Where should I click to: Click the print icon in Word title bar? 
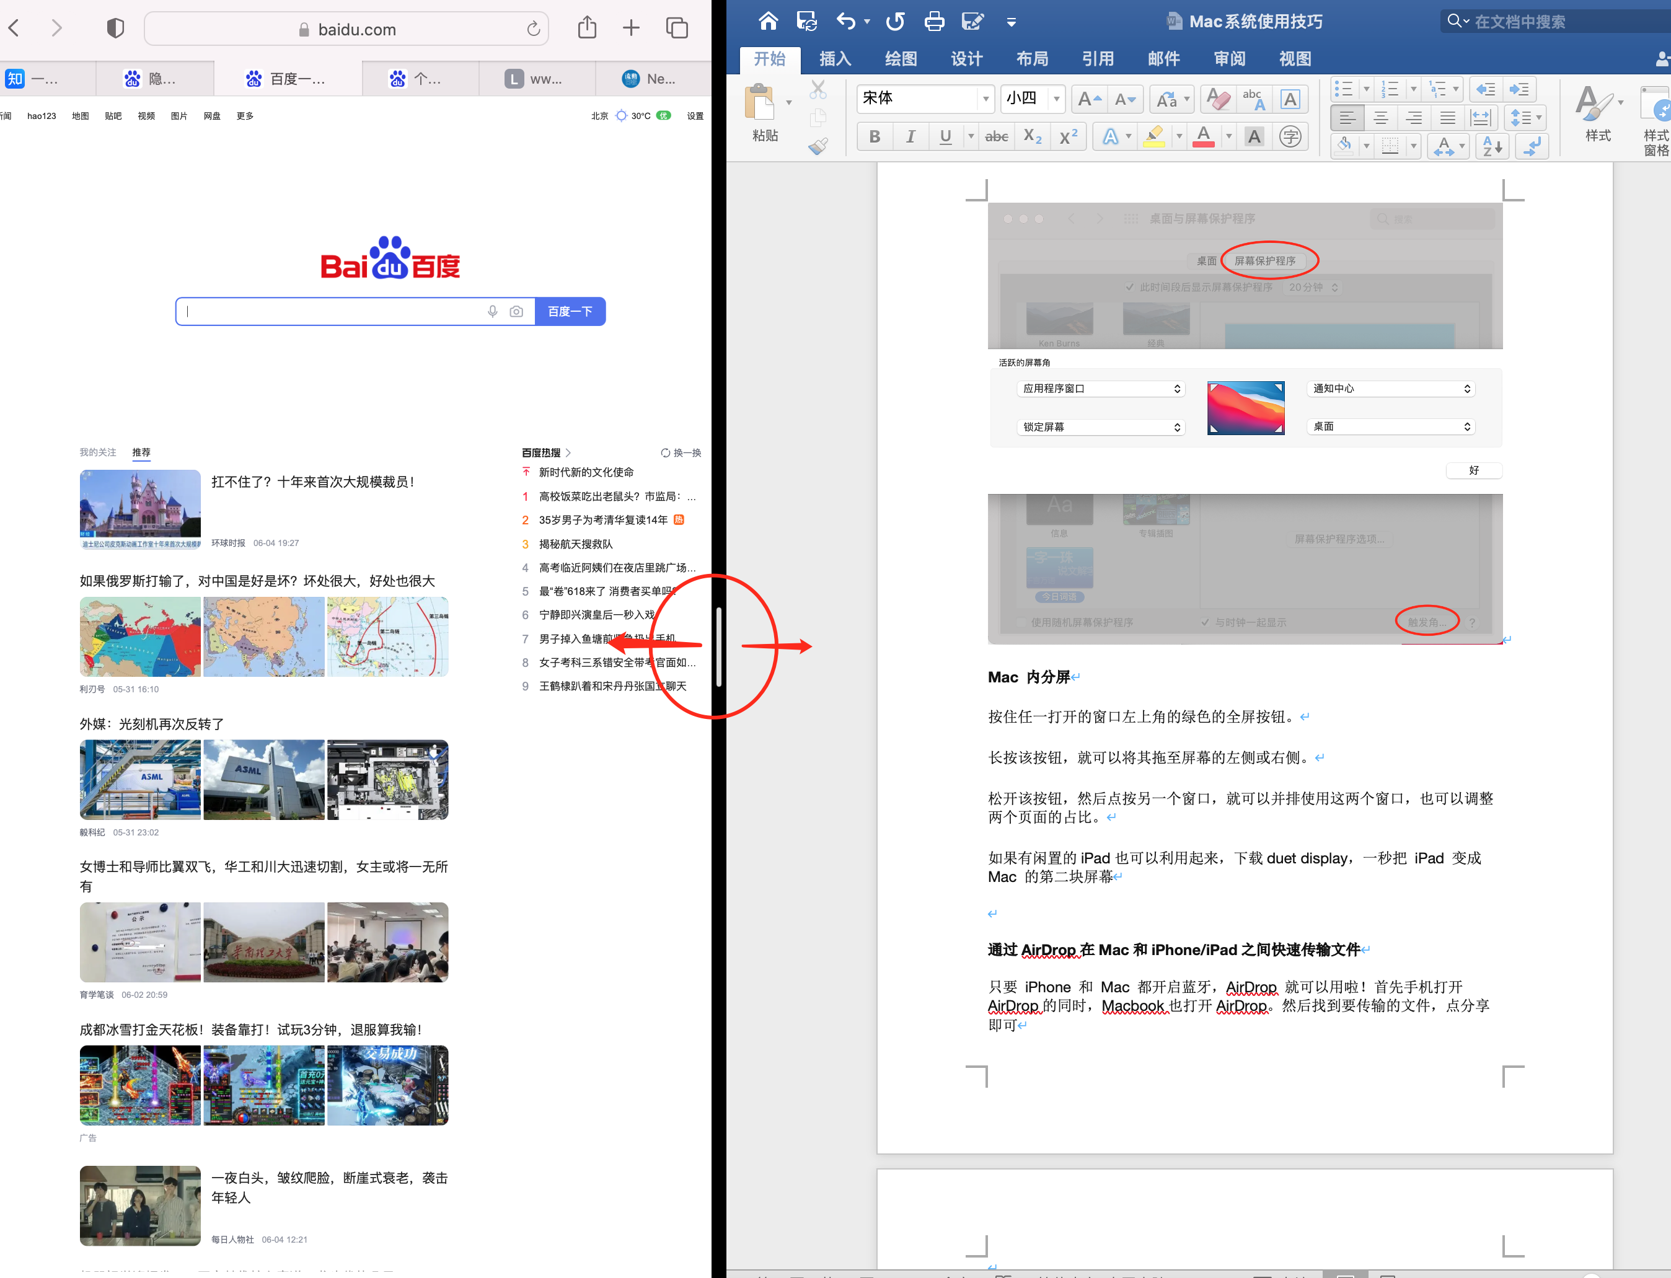pyautogui.click(x=934, y=21)
